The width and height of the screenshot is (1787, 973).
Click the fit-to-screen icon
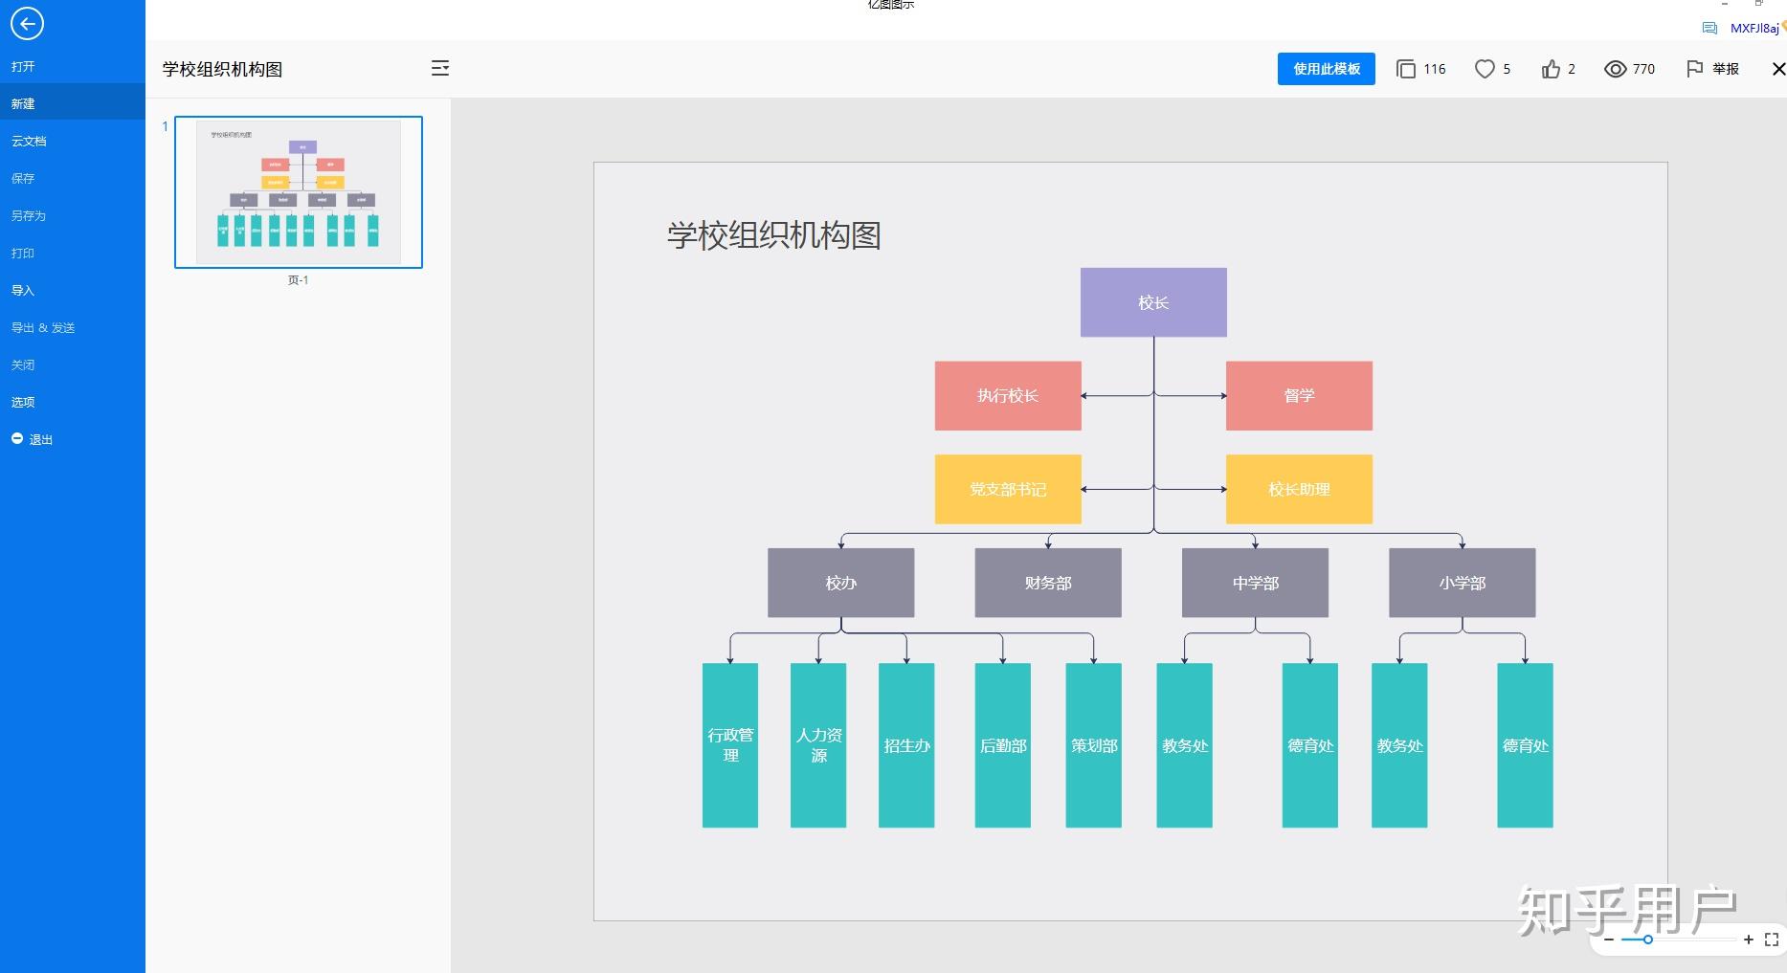coord(1772,940)
